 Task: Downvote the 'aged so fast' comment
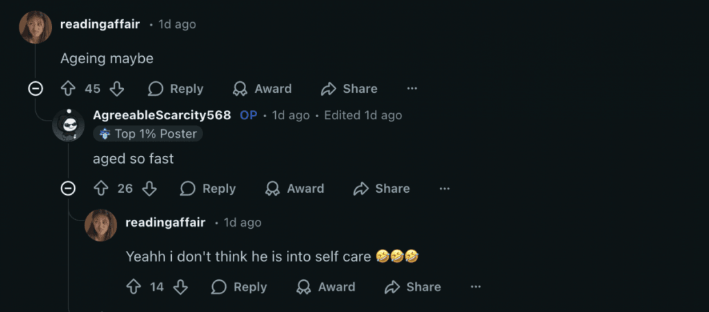149,189
